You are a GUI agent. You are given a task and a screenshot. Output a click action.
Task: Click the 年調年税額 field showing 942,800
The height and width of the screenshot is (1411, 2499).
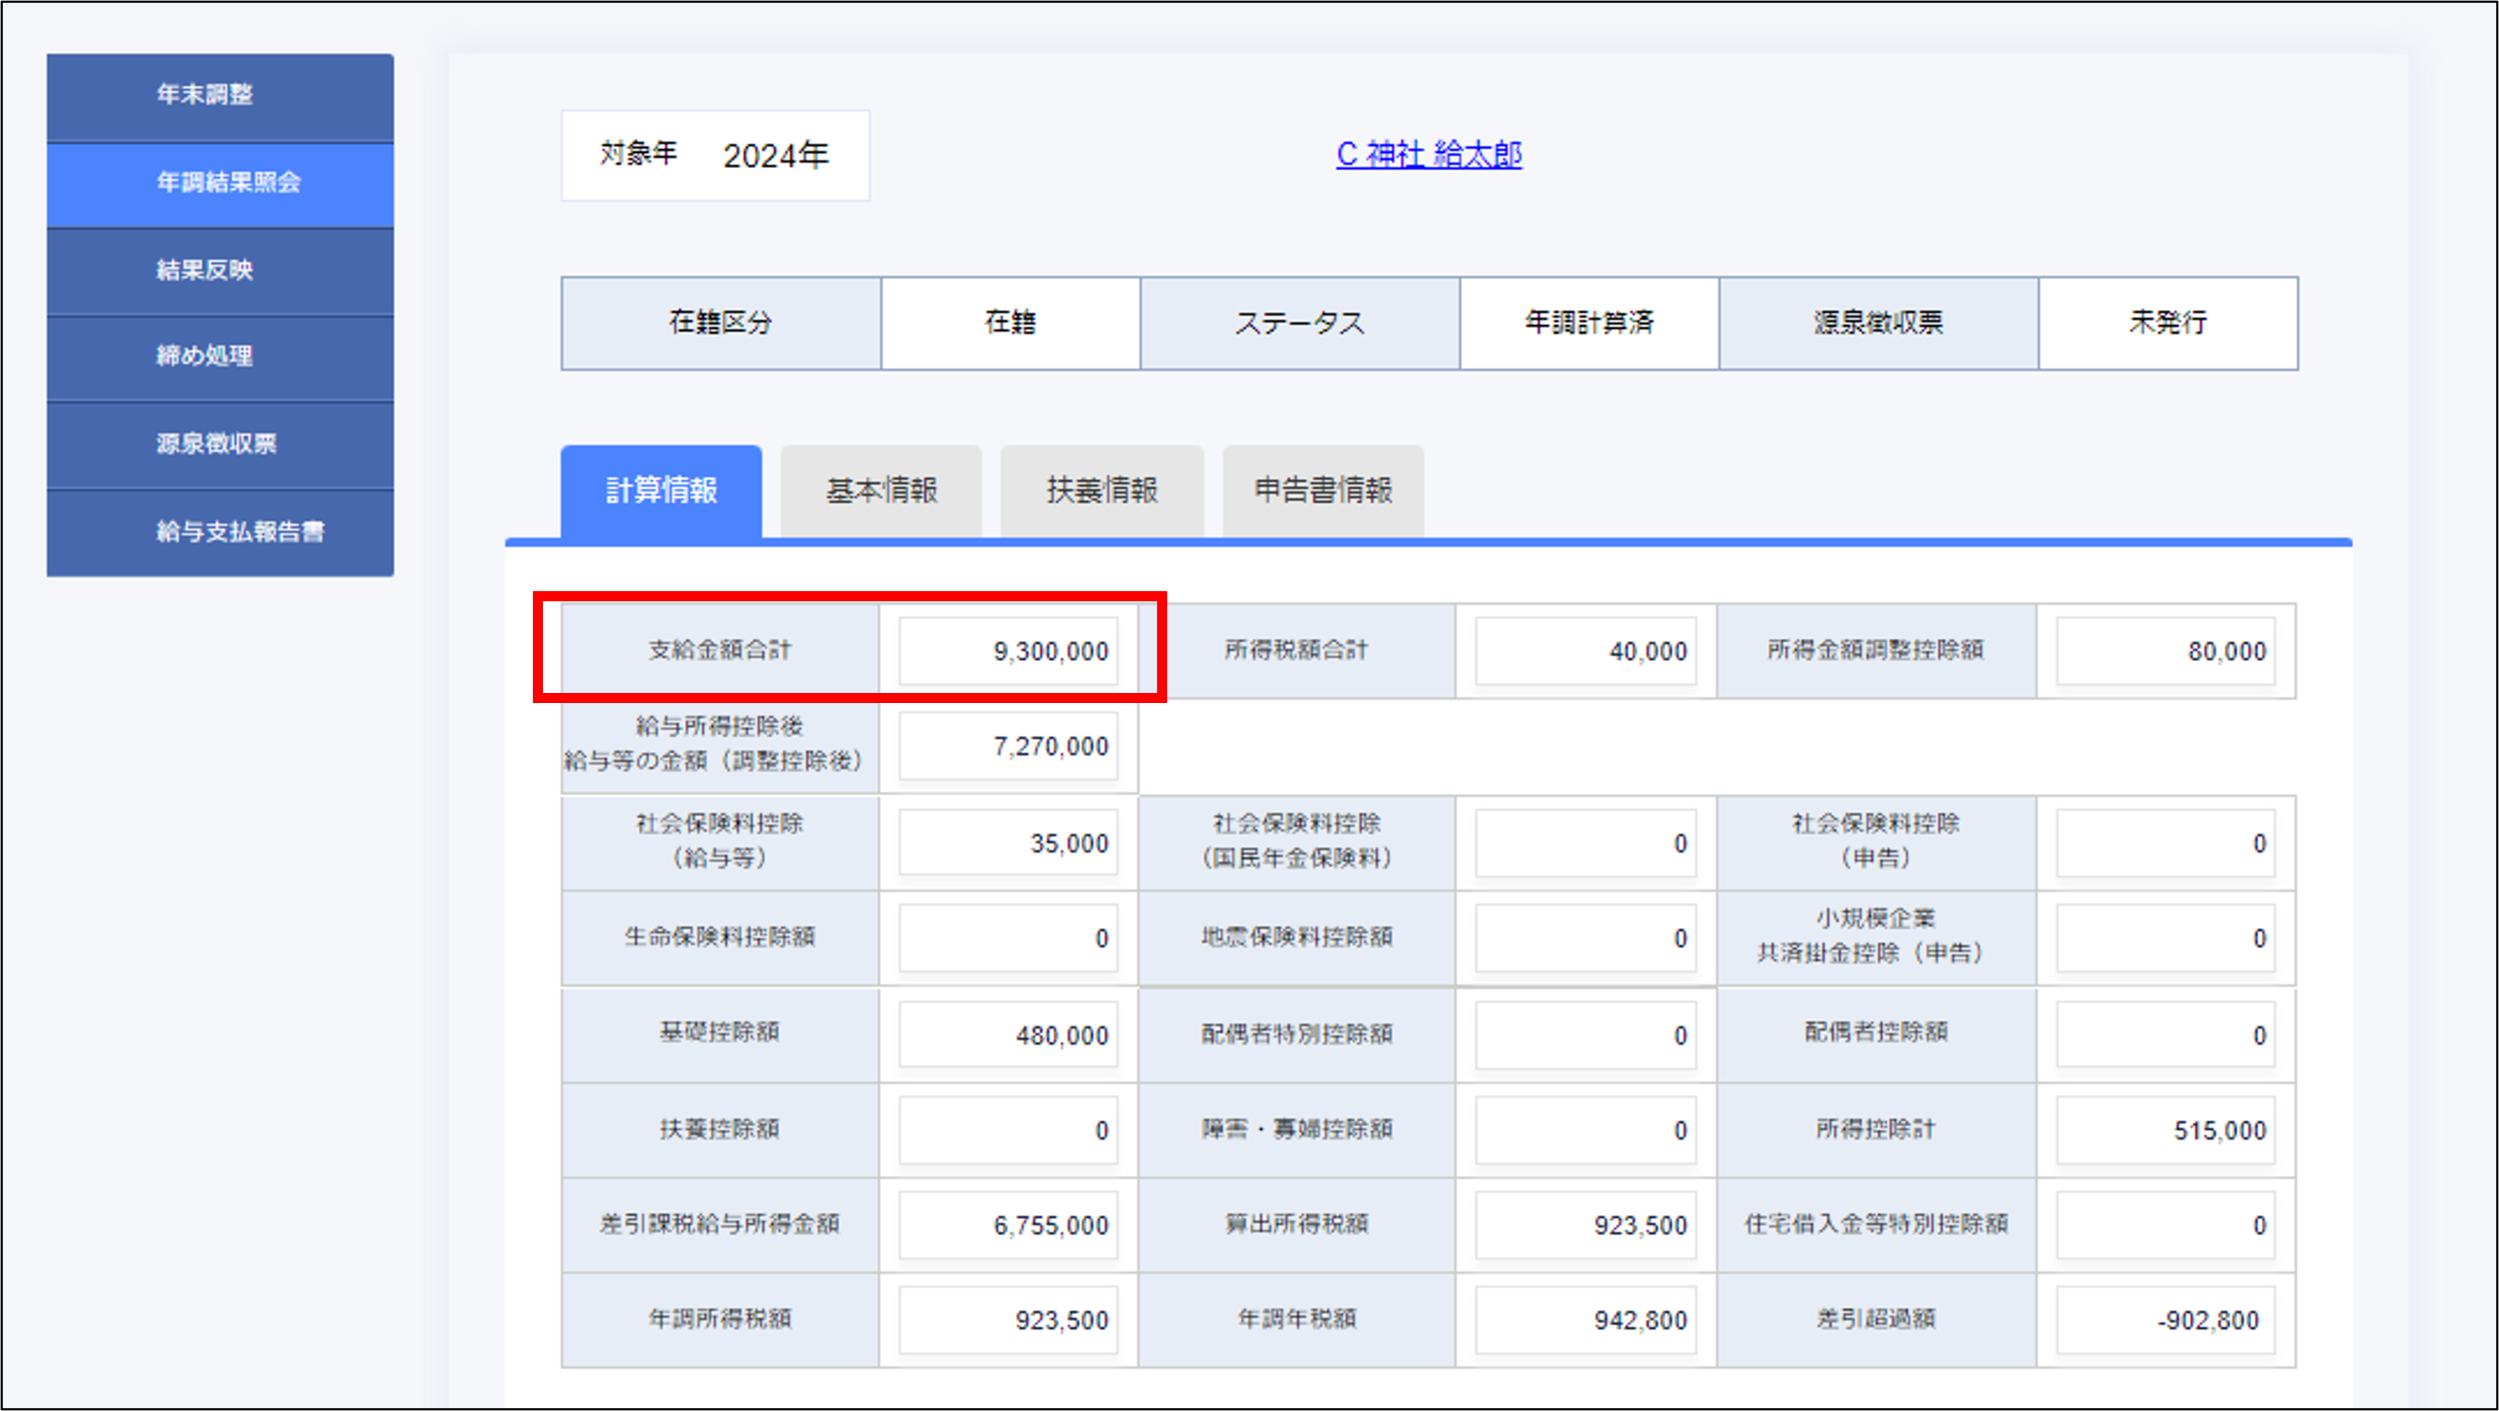(1586, 1321)
